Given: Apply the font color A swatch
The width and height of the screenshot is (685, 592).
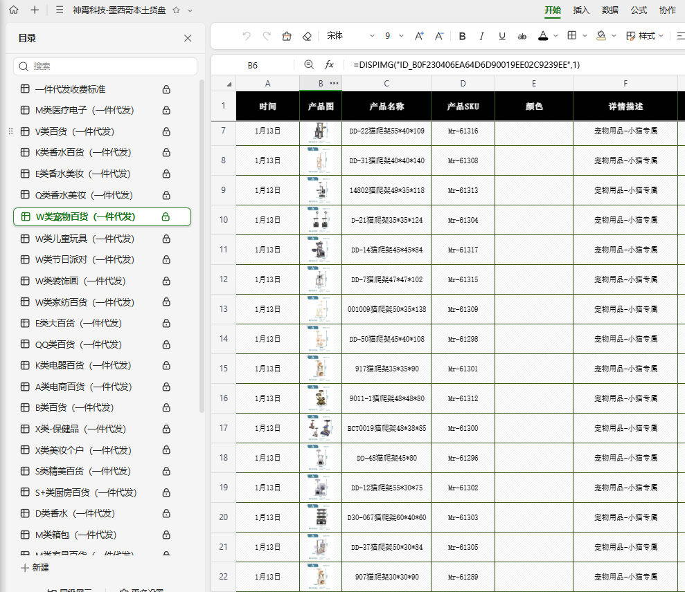Looking at the screenshot, I should (543, 36).
